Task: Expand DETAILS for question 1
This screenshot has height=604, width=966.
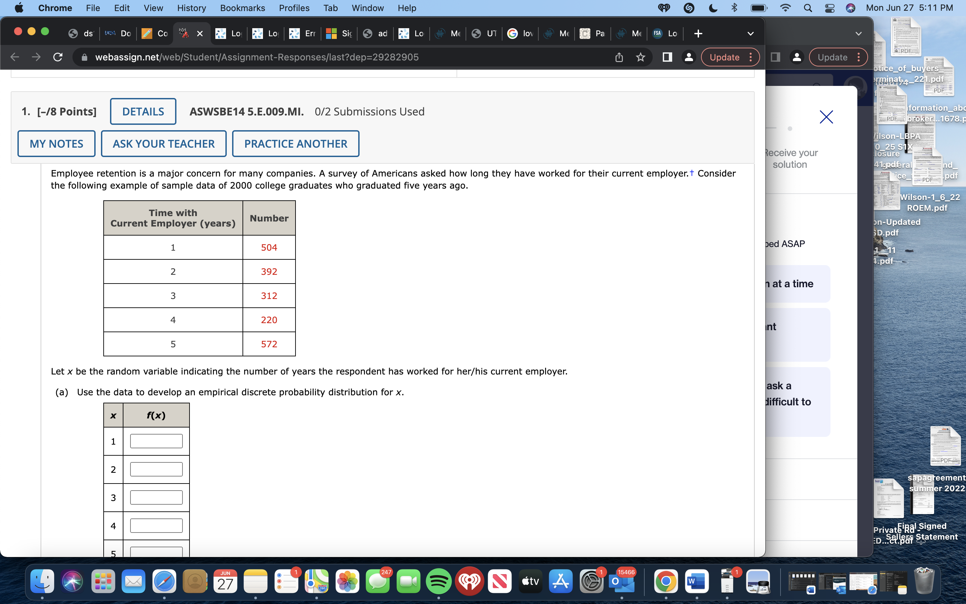Action: [143, 111]
